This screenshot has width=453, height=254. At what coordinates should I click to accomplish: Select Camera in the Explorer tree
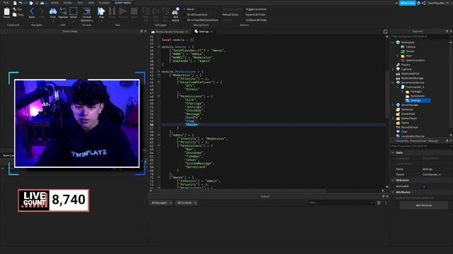(x=411, y=47)
